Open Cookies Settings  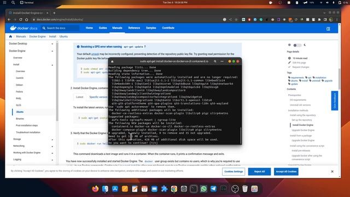[x=234, y=171]
